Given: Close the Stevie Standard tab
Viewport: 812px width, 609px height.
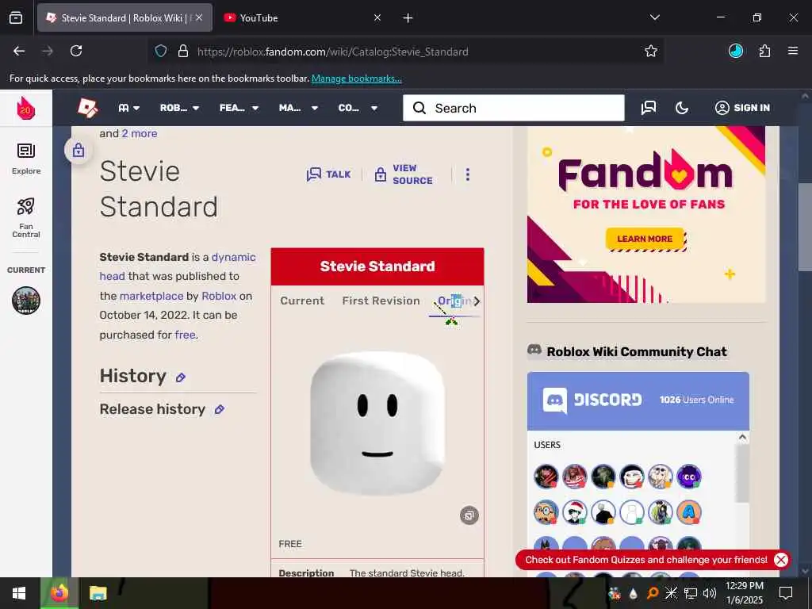Looking at the screenshot, I should click(x=199, y=17).
